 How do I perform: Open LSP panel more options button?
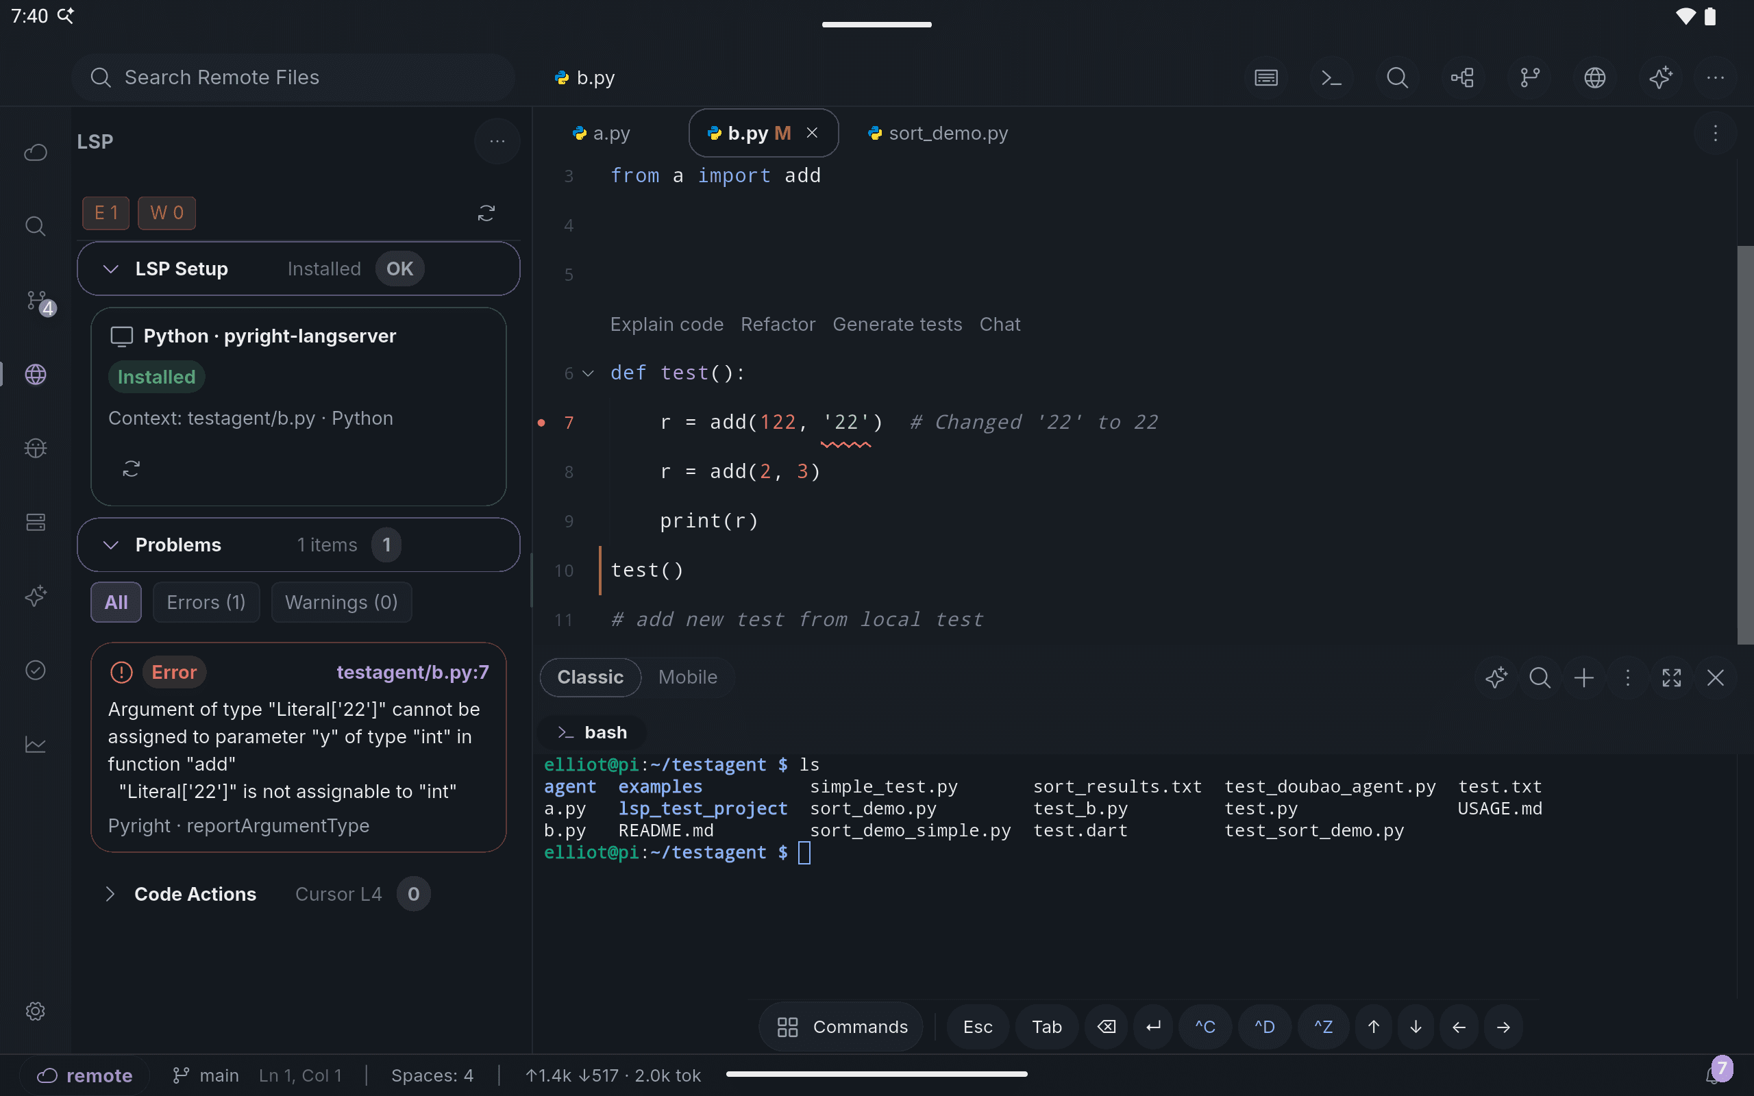[x=497, y=141]
